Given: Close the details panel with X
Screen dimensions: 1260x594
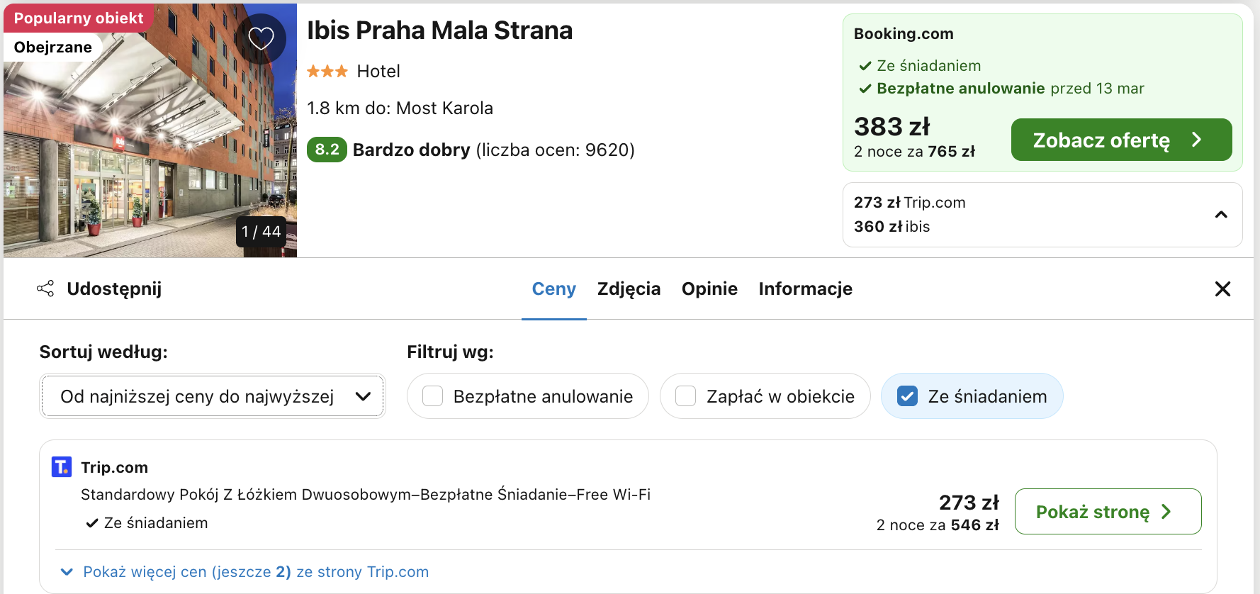Looking at the screenshot, I should (x=1222, y=288).
